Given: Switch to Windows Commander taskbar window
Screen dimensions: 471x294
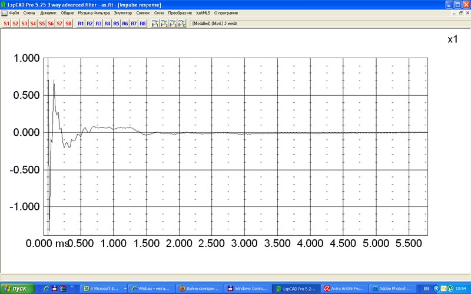Looking at the screenshot, I should (x=247, y=289).
